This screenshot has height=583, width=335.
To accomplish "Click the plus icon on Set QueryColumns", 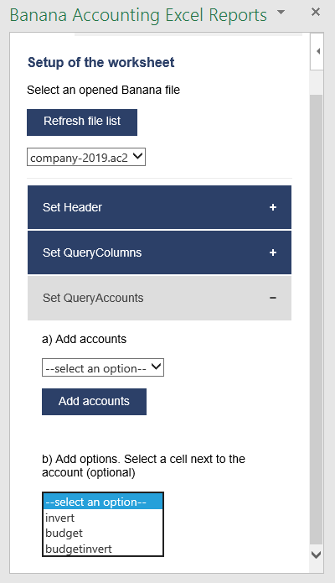I will pos(272,252).
